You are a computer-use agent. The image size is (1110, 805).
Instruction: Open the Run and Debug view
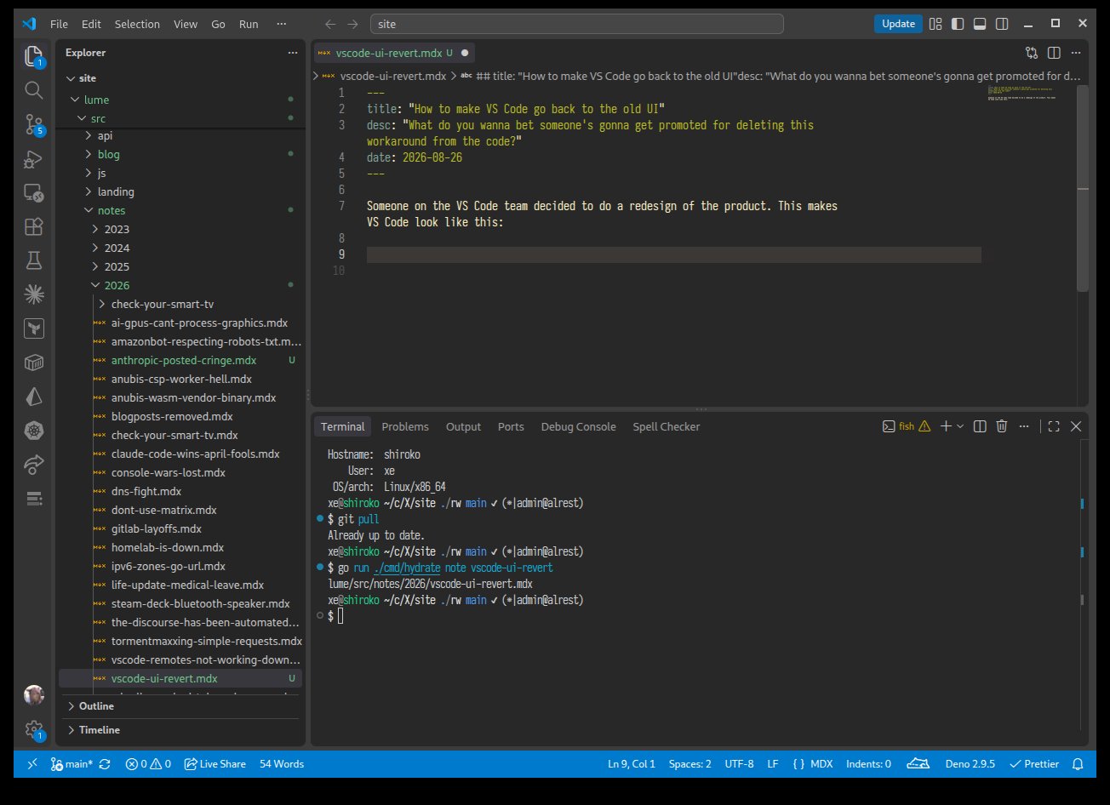click(x=33, y=158)
